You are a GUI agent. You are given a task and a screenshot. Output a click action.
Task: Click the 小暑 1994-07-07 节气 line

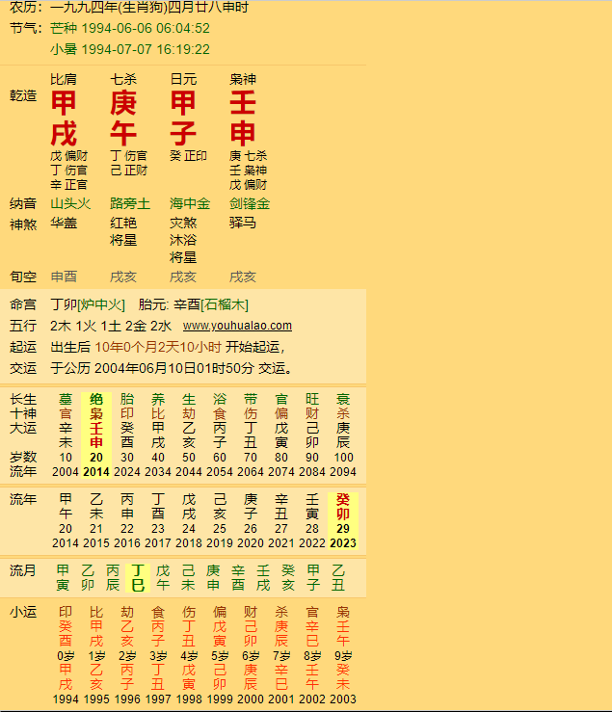click(x=130, y=49)
